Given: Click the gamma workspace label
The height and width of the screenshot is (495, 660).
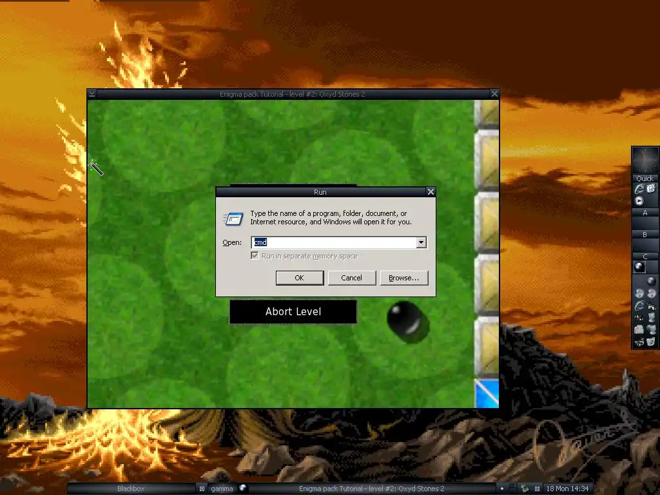Looking at the screenshot, I should pos(222,489).
